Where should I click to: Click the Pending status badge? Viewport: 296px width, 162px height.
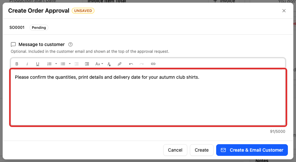pos(39,28)
